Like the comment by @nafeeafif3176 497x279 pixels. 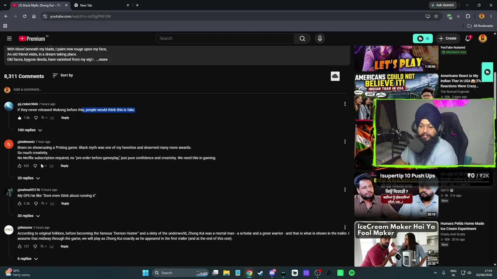19,203
